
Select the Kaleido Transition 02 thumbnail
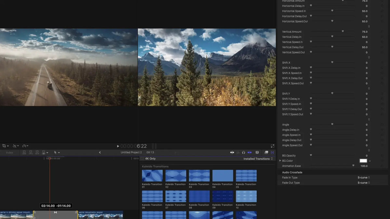tap(176, 176)
